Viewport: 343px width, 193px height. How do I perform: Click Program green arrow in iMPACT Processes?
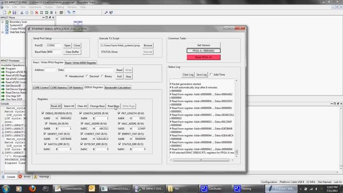click(x=3, y=69)
